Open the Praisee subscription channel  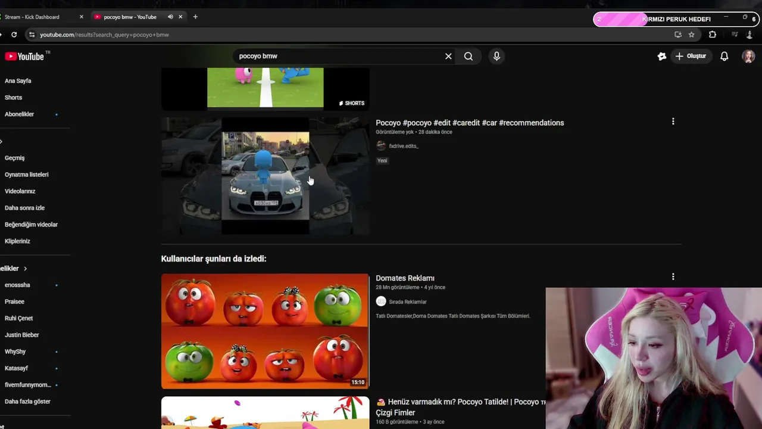[14, 301]
